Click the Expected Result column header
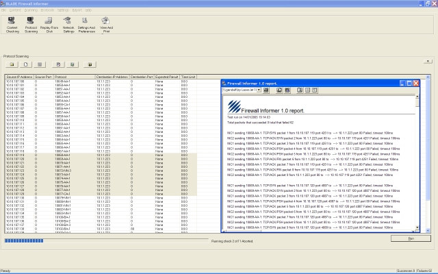Screen dimensions: 438x274 (167, 77)
